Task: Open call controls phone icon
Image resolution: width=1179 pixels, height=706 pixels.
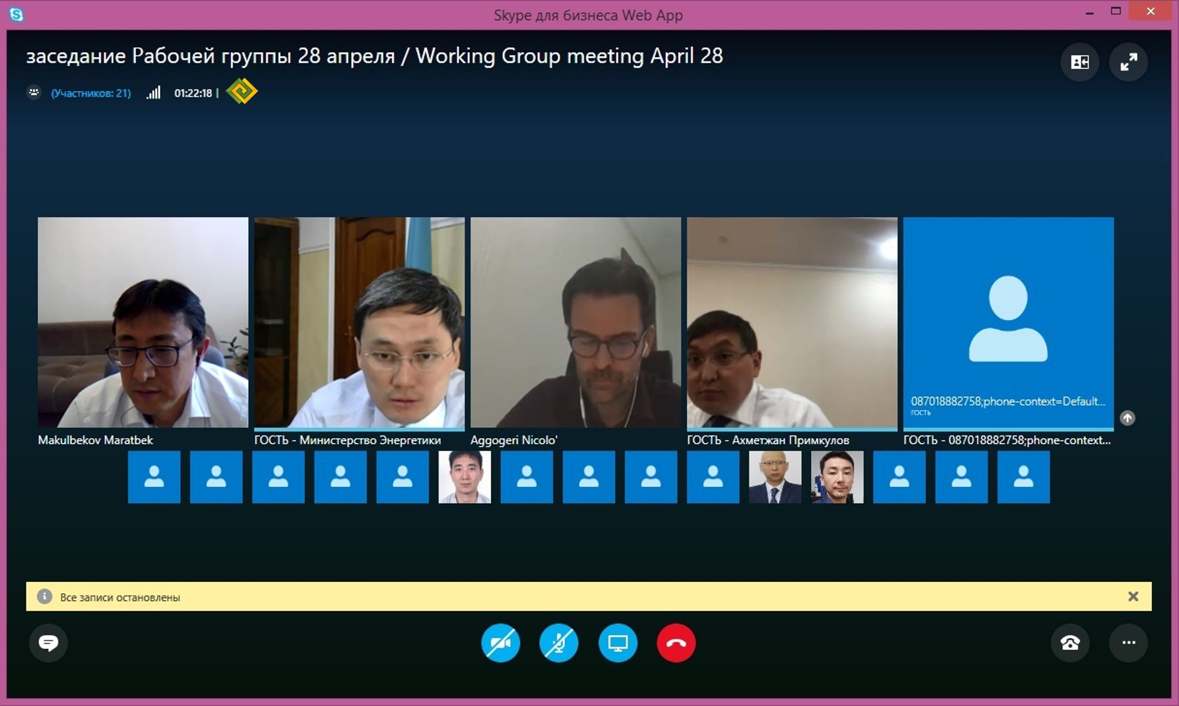Action: [1070, 643]
